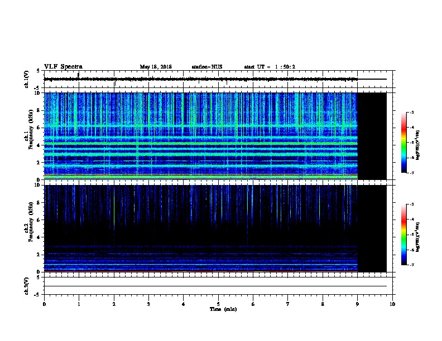Click time axis tick label "6"

(253, 304)
